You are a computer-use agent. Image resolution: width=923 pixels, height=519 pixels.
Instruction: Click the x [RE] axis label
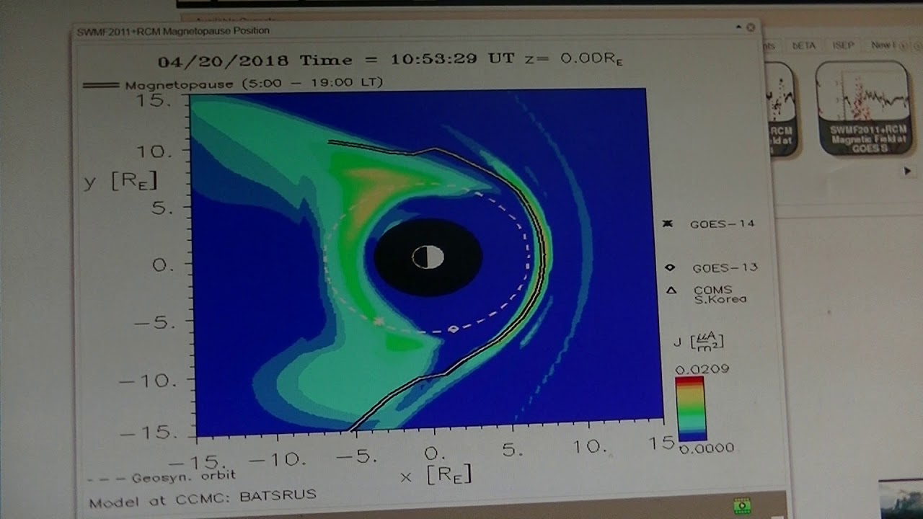436,475
